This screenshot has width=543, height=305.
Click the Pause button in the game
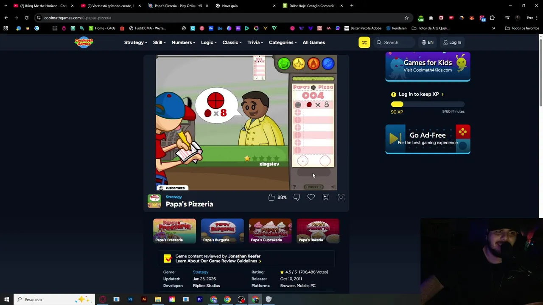pos(314,187)
